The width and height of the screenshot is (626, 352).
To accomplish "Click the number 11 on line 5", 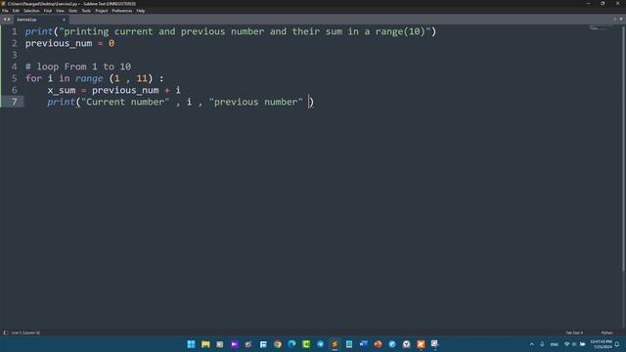I will coord(142,78).
